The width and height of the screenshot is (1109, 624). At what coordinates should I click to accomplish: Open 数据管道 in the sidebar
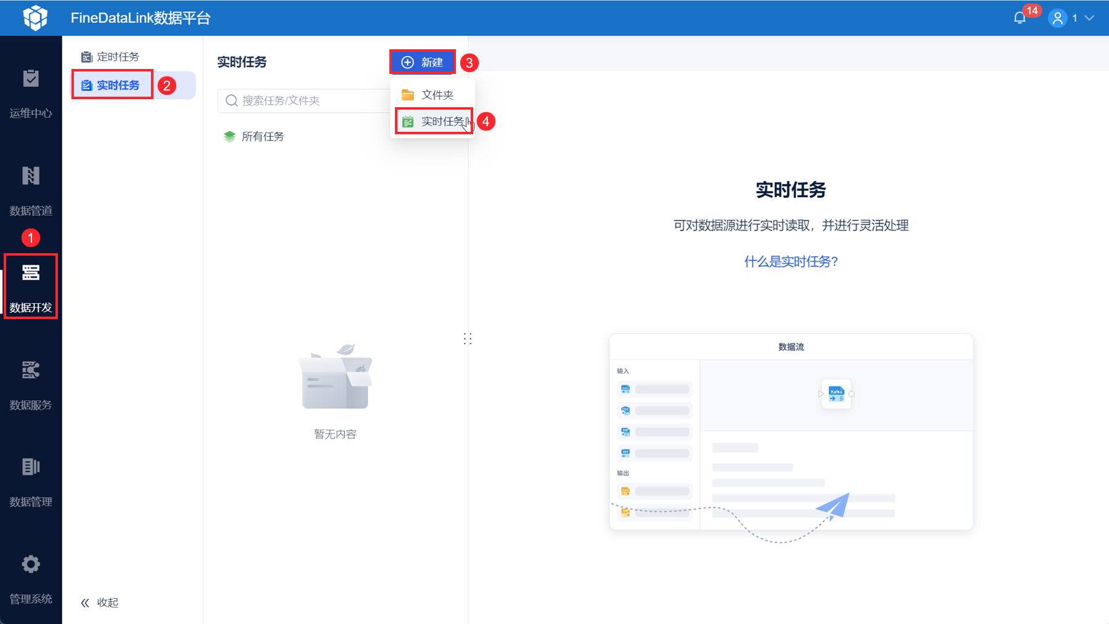click(x=31, y=191)
